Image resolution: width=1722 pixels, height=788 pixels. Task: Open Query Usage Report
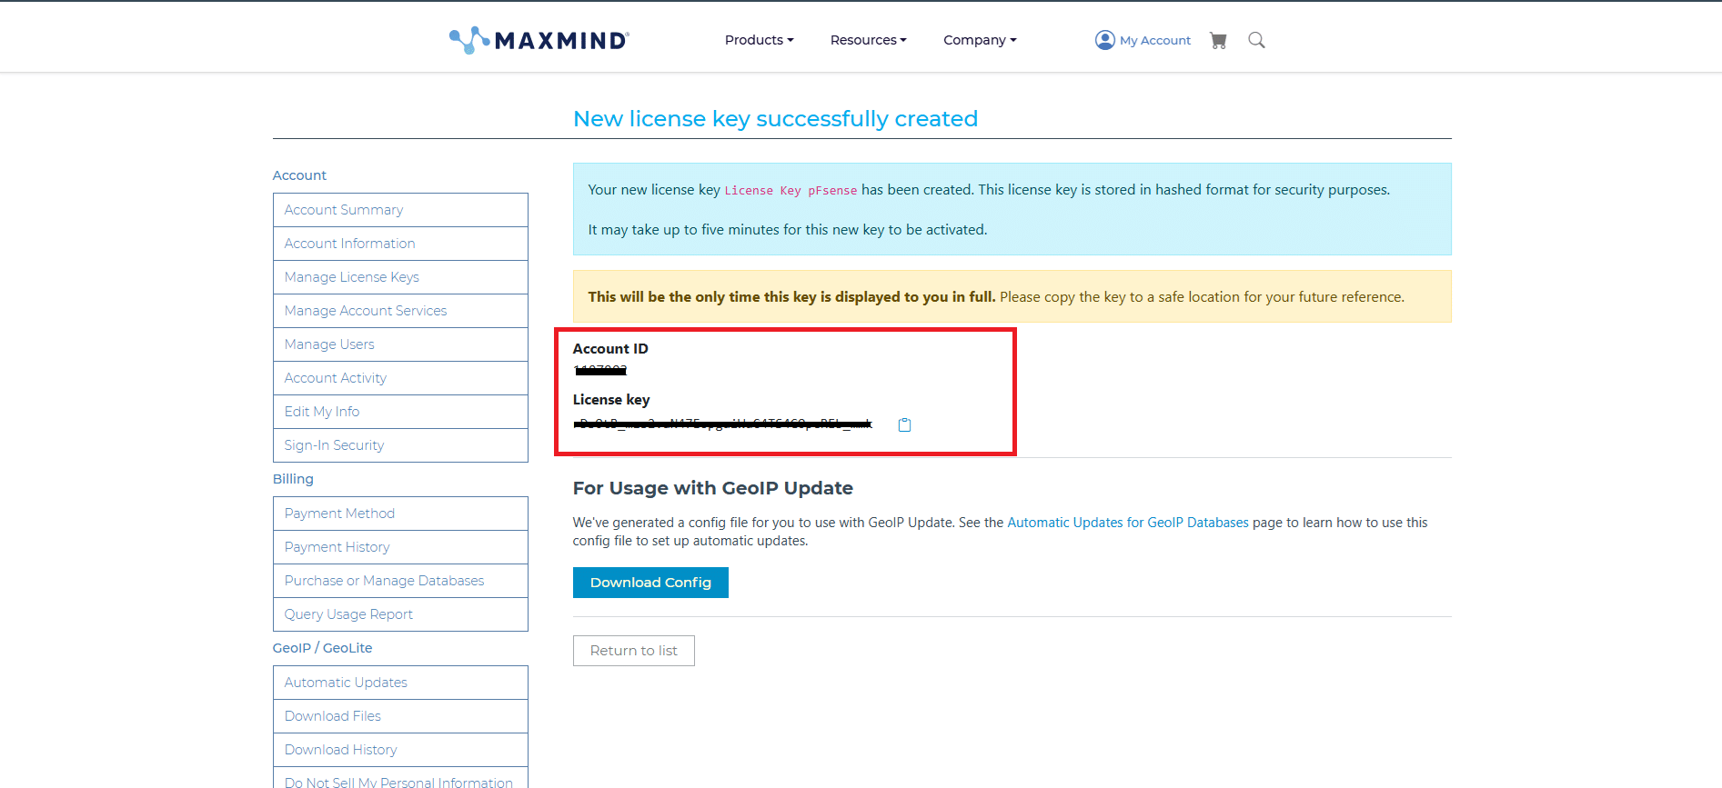(400, 614)
